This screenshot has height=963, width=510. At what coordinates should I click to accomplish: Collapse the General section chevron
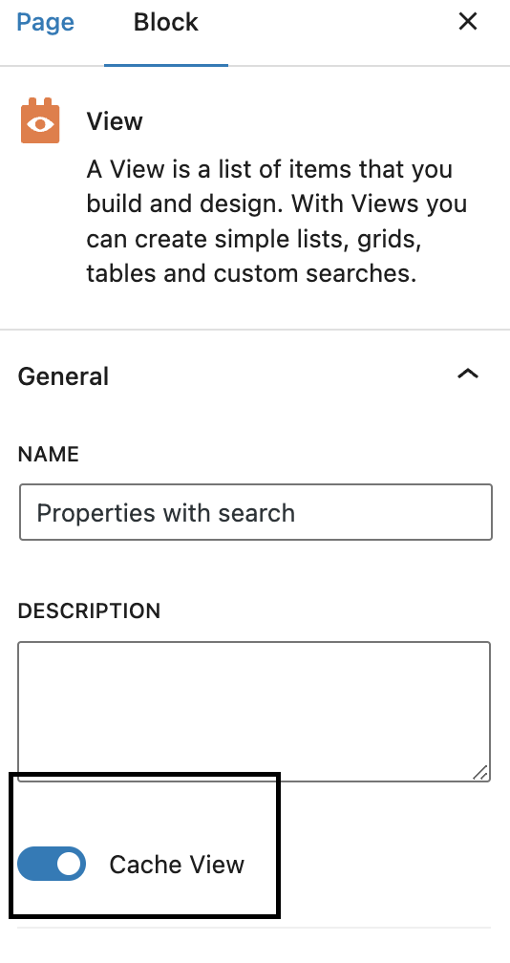point(468,374)
